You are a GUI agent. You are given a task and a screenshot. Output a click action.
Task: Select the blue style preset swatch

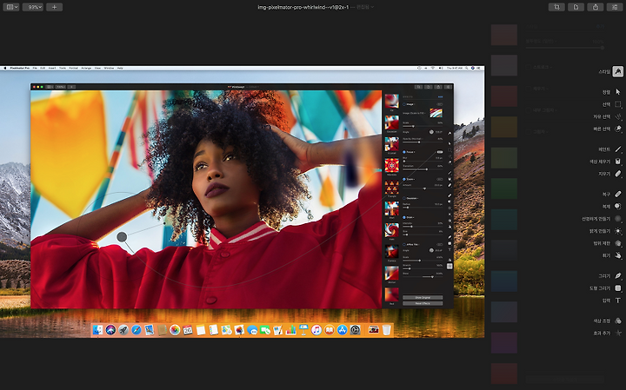(x=503, y=281)
